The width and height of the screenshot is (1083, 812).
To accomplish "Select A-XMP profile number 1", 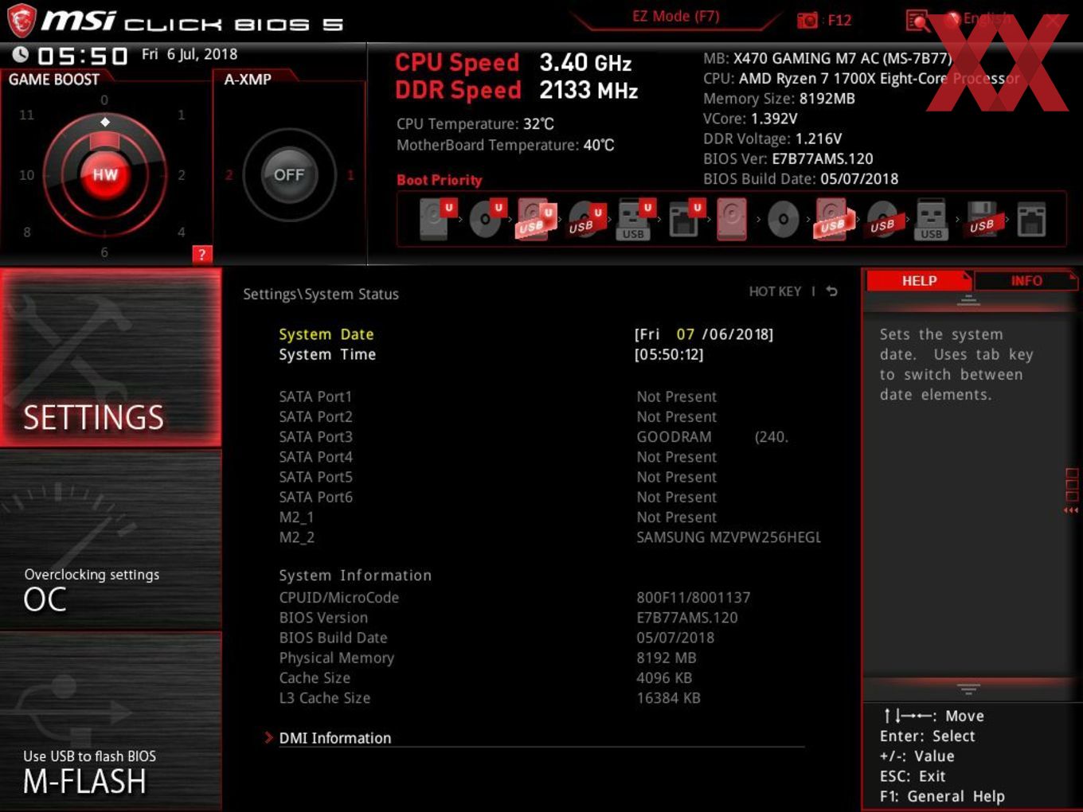I will 350,175.
